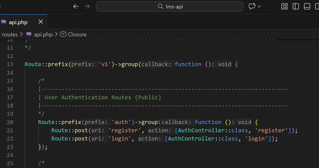Toggle the primary side bar visibility
Viewport: 319px width, 168px height.
point(296,6)
